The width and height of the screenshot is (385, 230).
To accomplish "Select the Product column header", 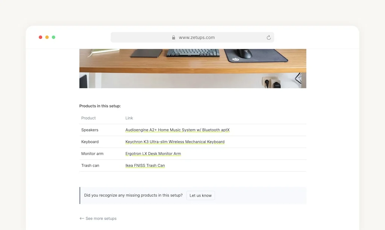I will pyautogui.click(x=88, y=118).
